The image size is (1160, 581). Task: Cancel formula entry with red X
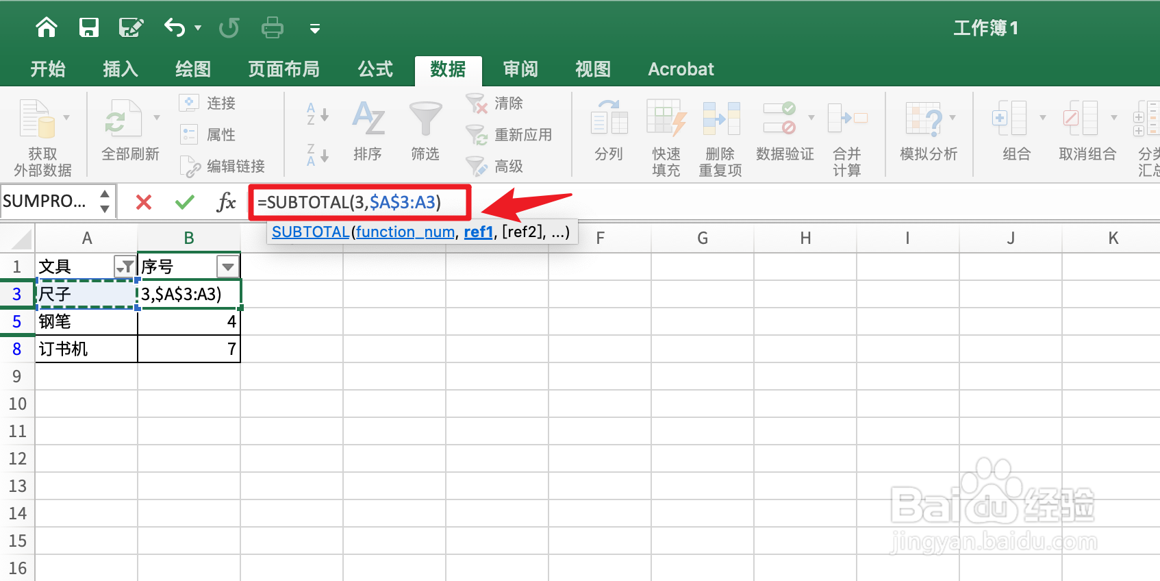click(x=144, y=202)
